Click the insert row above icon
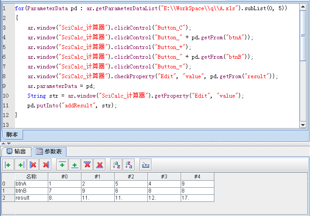310x216 pixels. 63,165
